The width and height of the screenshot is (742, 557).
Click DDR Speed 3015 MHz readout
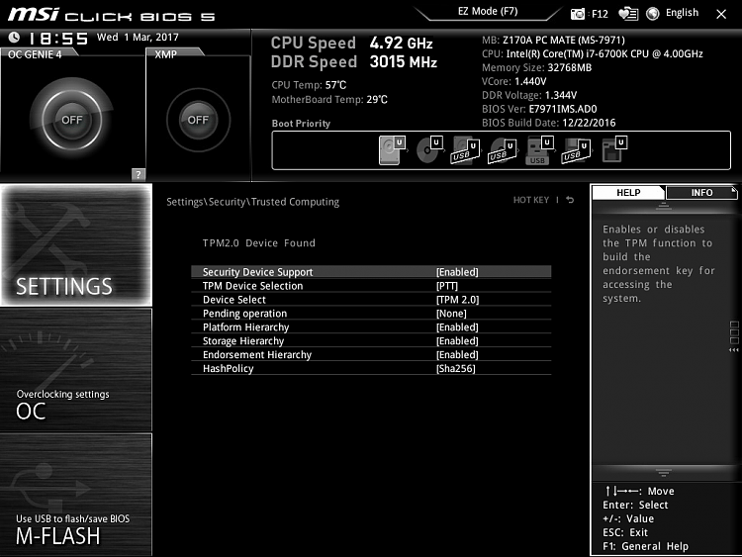pyautogui.click(x=354, y=62)
